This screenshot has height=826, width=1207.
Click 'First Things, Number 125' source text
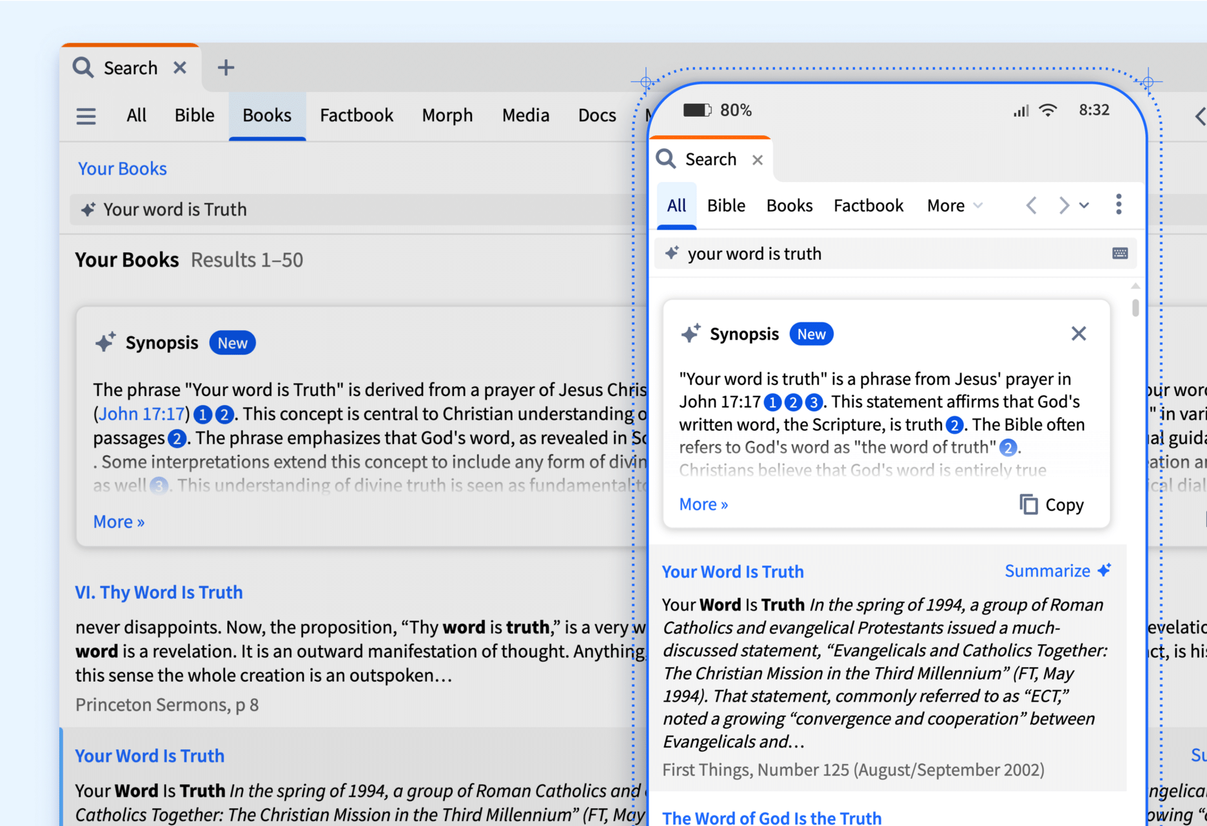coord(854,770)
